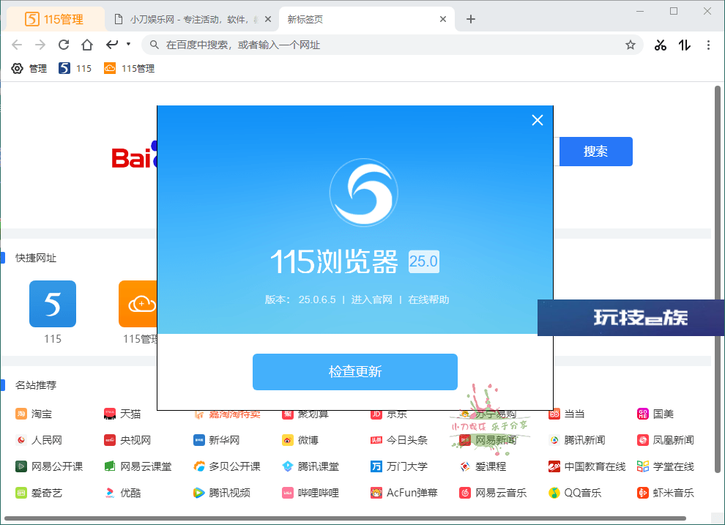Open the downloads transfer arrows icon
This screenshot has width=725, height=525.
[x=684, y=45]
